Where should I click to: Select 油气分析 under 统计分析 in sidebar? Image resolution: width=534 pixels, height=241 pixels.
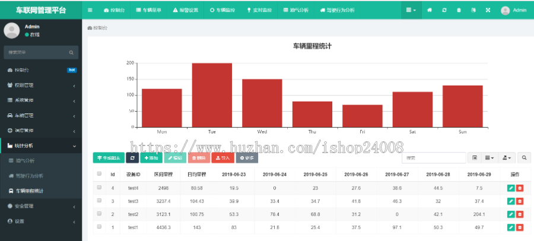[x=41, y=160]
